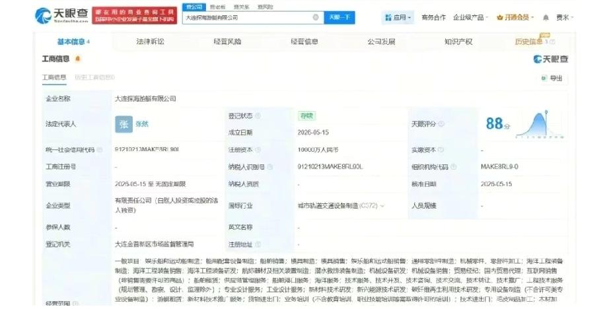
Task: Select the 查风险 search tab
Action: (x=266, y=7)
